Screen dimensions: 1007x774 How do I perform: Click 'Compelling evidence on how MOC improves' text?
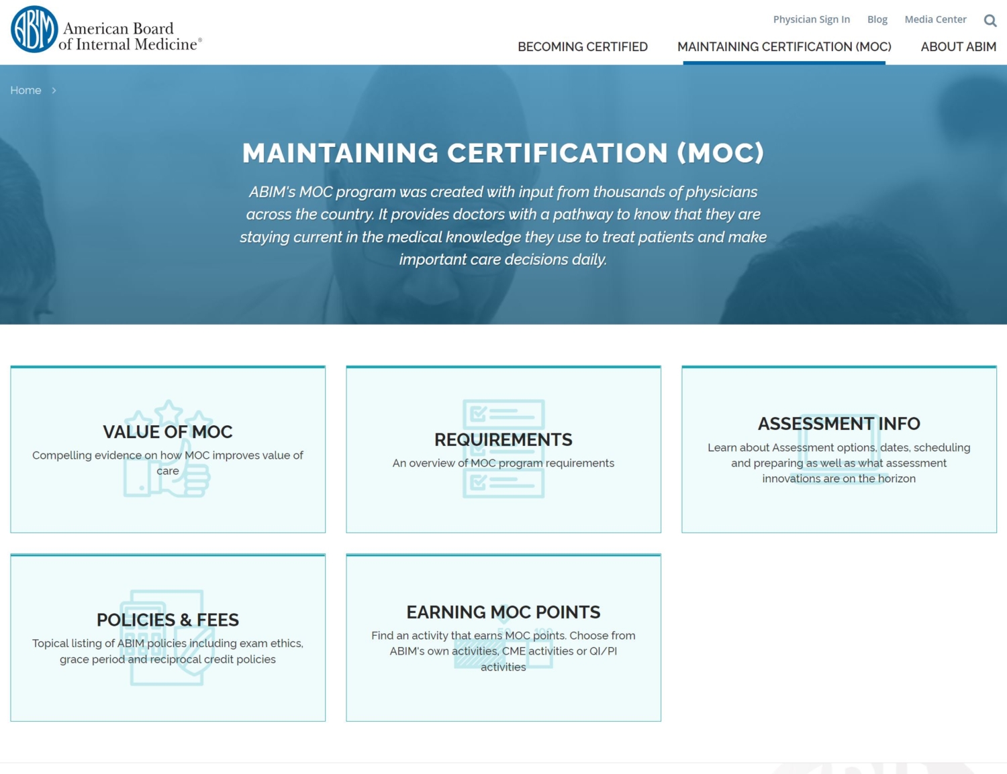168,463
